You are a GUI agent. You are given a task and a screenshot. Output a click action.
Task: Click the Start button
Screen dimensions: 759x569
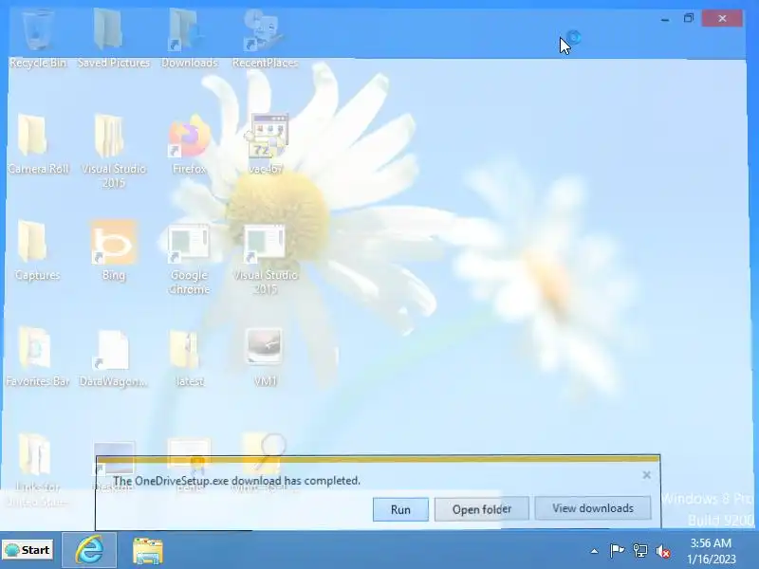(28, 550)
